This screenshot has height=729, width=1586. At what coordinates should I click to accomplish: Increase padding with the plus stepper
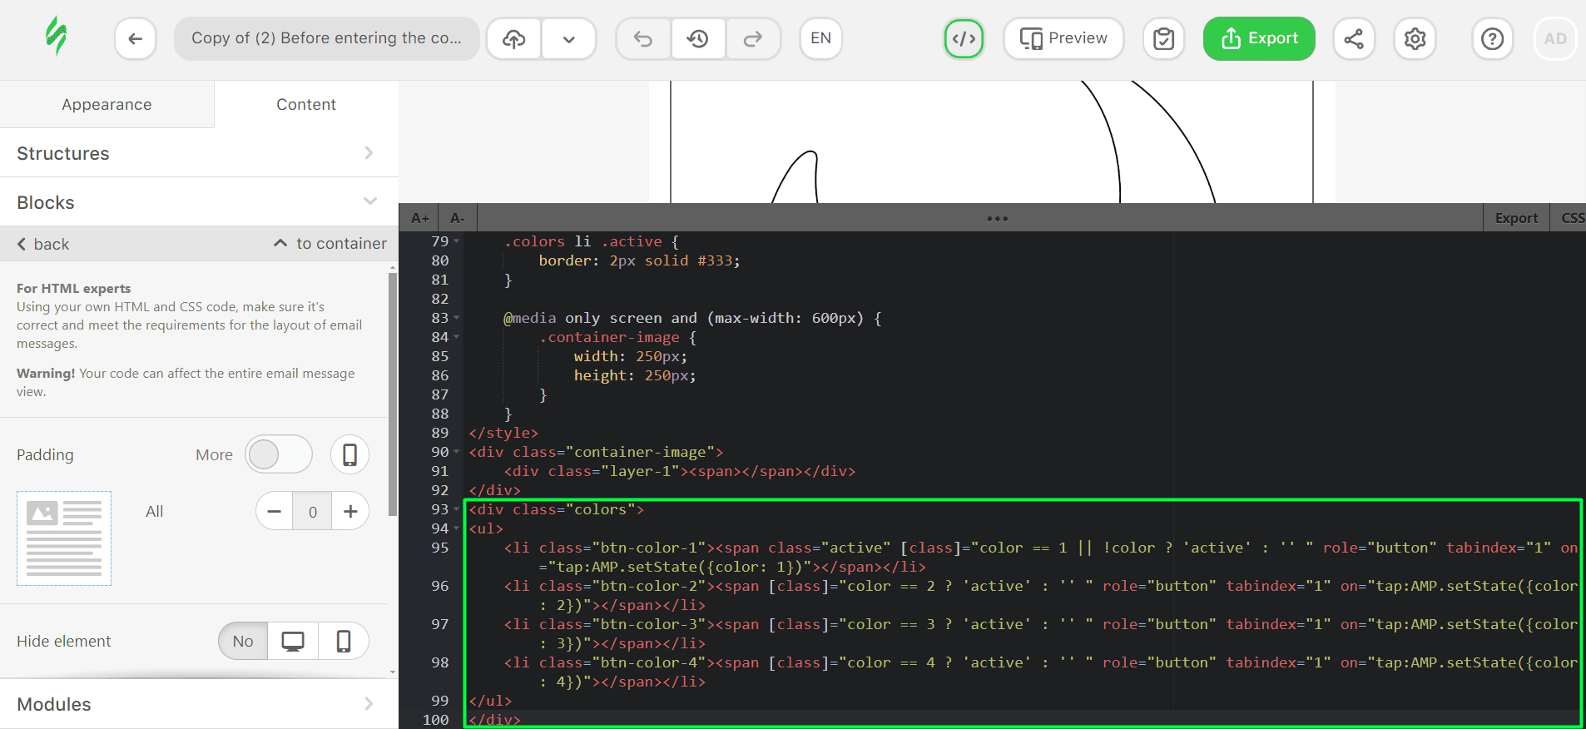pyautogui.click(x=350, y=511)
